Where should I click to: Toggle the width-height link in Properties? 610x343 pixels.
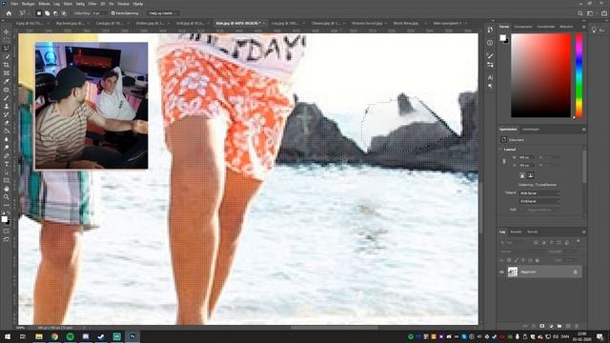pos(504,161)
